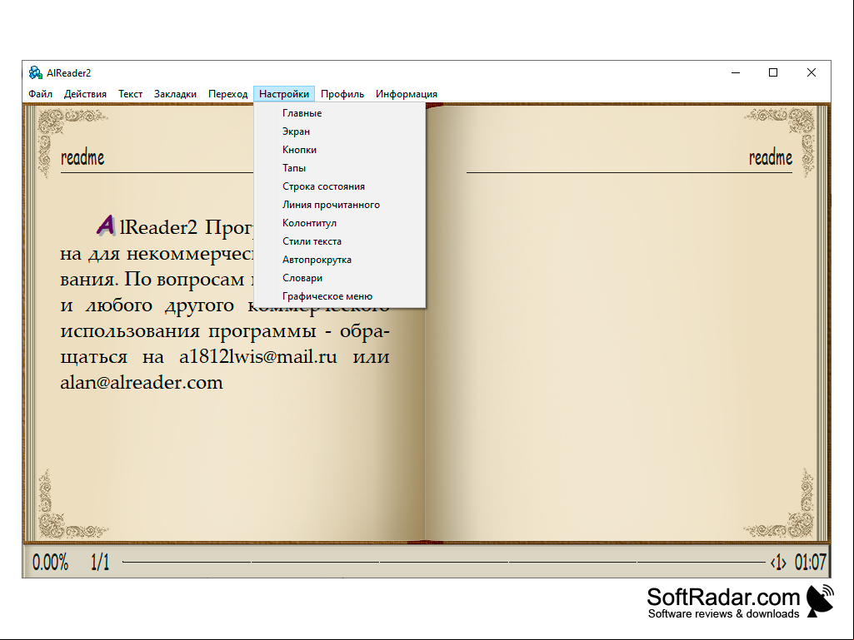Open the Переход menu
Image resolution: width=854 pixels, height=640 pixels.
tap(227, 93)
